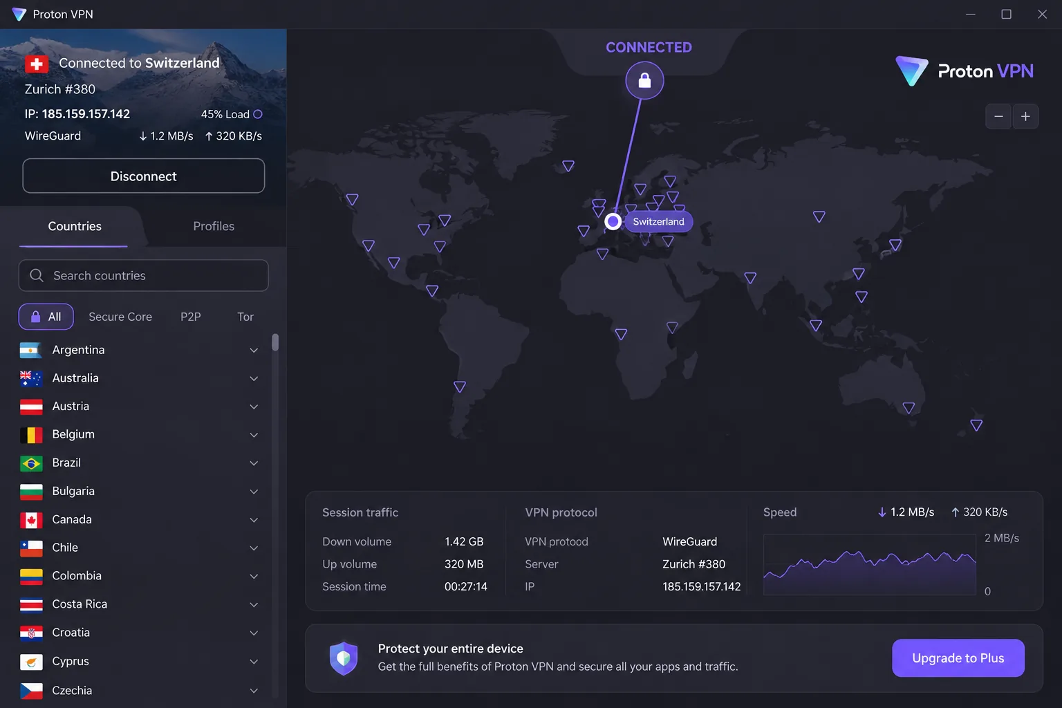1062x708 pixels.
Task: Enable the Secure Core filter
Action: pos(120,317)
